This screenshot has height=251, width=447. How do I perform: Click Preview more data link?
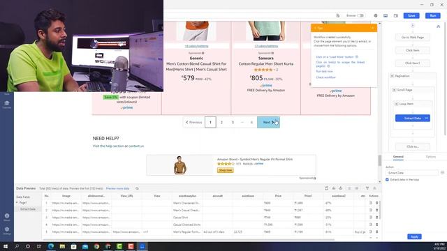click(x=117, y=188)
